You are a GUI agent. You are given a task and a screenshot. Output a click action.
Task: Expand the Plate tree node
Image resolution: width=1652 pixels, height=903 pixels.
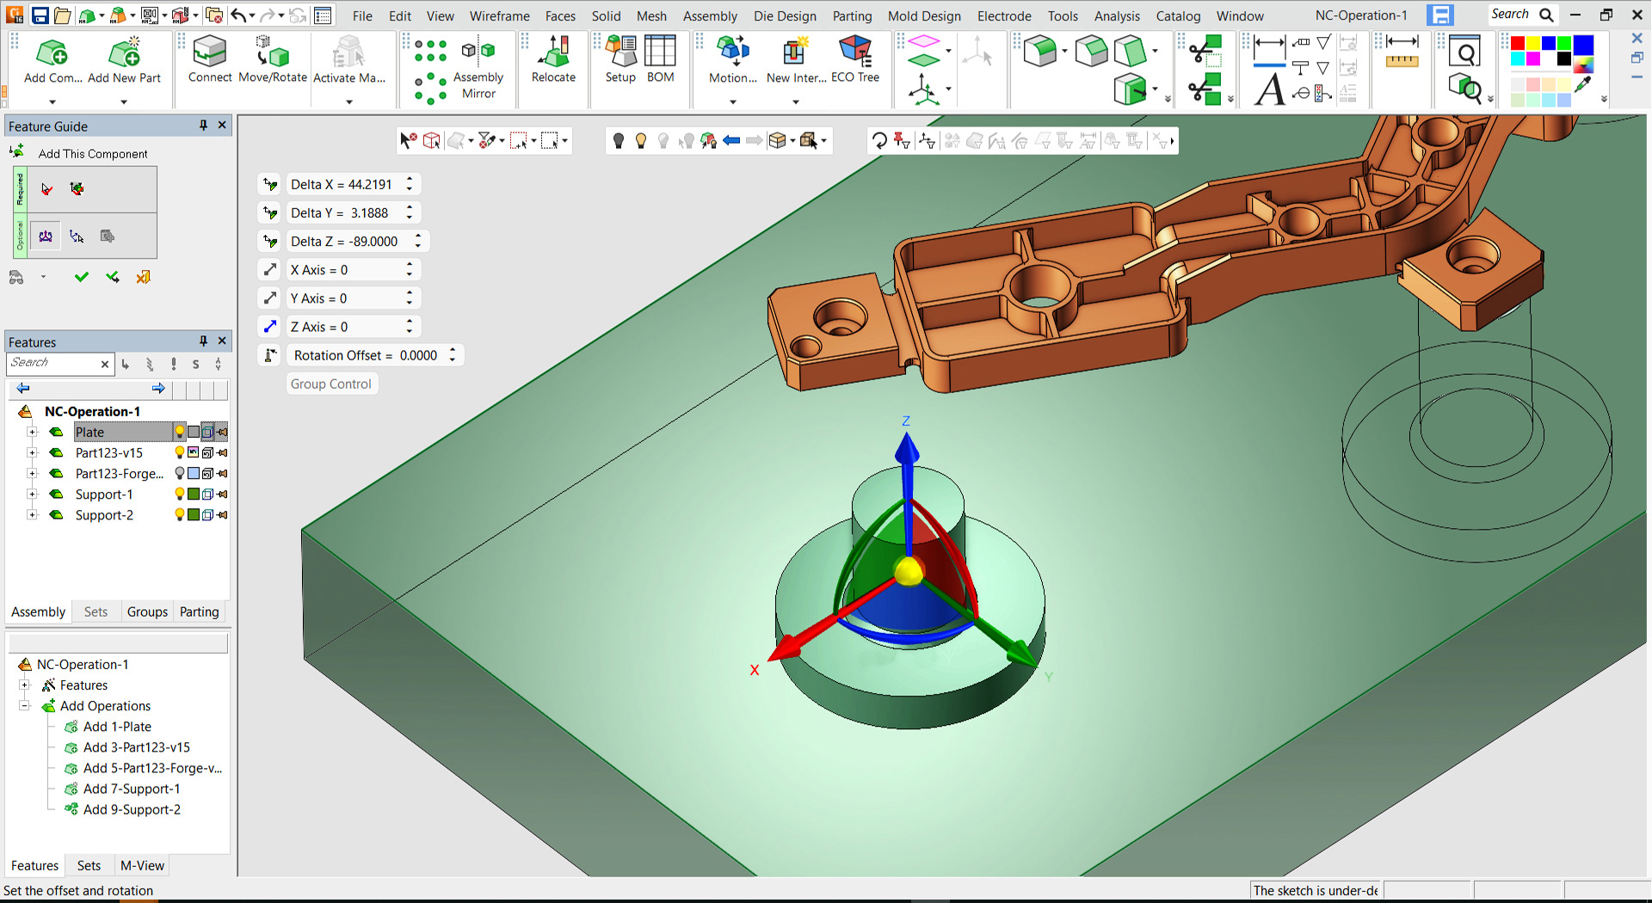tap(32, 433)
